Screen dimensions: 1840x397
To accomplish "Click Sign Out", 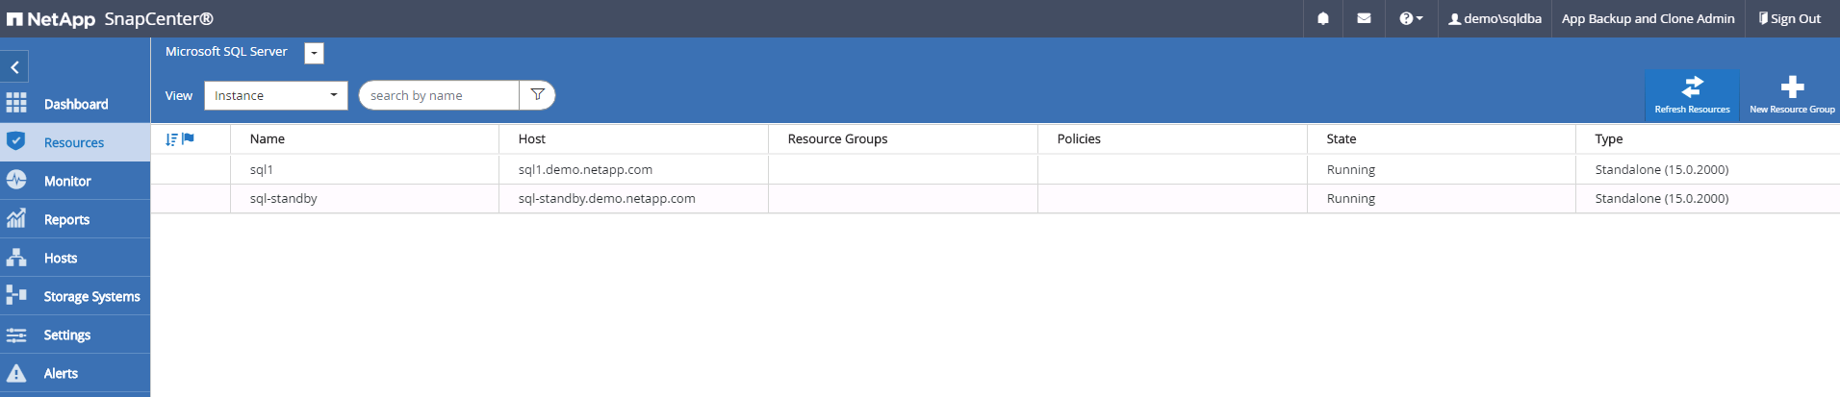I will (1789, 18).
